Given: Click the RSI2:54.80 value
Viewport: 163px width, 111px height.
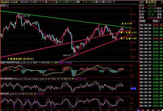Looking at the screenshot, I should pyautogui.click(x=69, y=79).
